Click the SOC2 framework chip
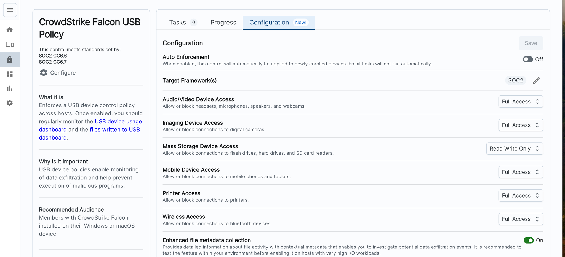The width and height of the screenshot is (565, 257). (515, 80)
